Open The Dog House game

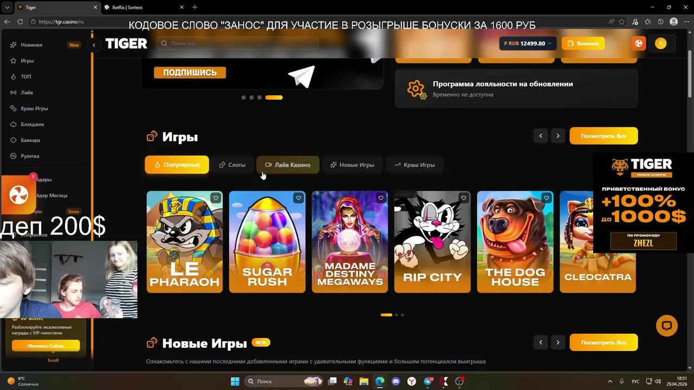point(515,242)
